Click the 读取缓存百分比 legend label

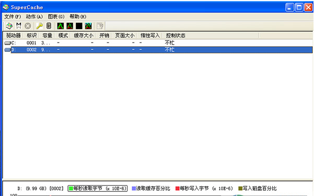click(153, 188)
